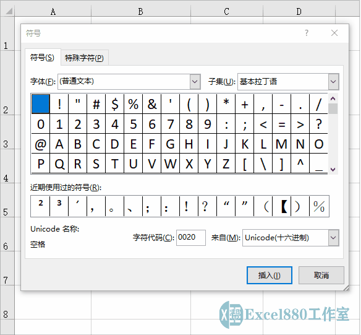The width and height of the screenshot is (361, 335).
Task: Select the digit 5 in the grid
Action: pyautogui.click(x=134, y=124)
